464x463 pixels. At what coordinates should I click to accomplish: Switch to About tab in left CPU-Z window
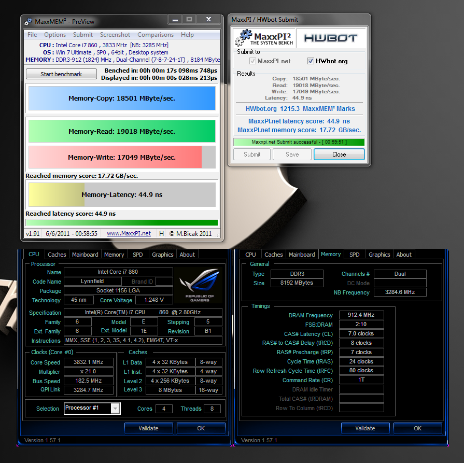(x=187, y=255)
